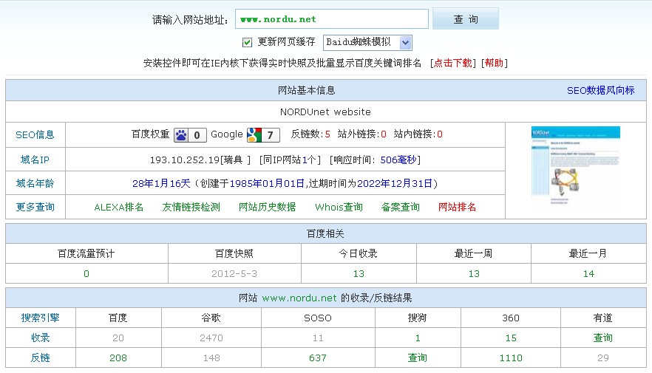The width and height of the screenshot is (652, 373).
Task: Open the 点击下载 link
Action: point(453,63)
